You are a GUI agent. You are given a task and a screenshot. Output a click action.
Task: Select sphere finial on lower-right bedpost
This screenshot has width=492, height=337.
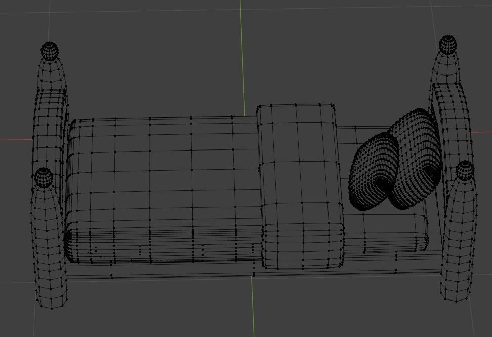(465, 171)
